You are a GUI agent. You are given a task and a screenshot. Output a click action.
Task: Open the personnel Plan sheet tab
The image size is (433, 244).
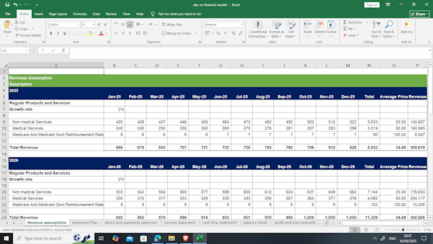point(85,223)
